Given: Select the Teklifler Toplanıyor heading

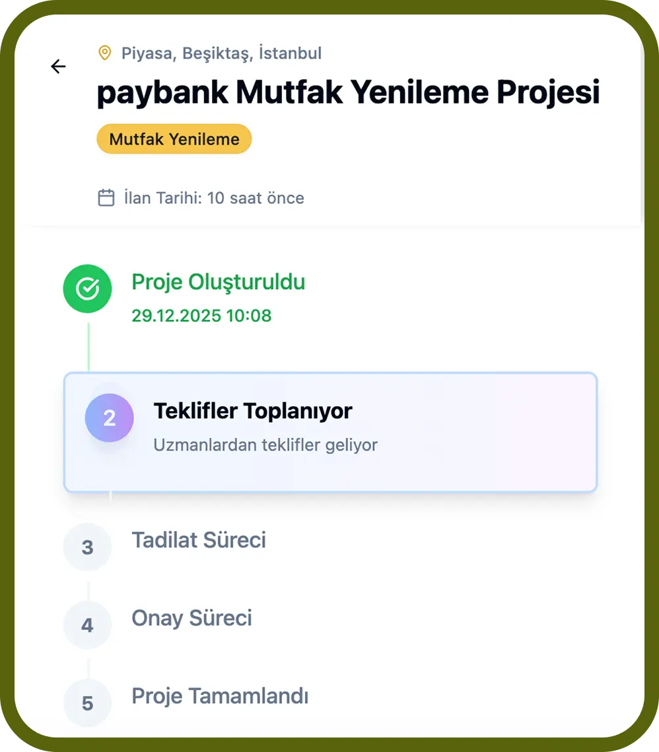Looking at the screenshot, I should pyautogui.click(x=253, y=411).
